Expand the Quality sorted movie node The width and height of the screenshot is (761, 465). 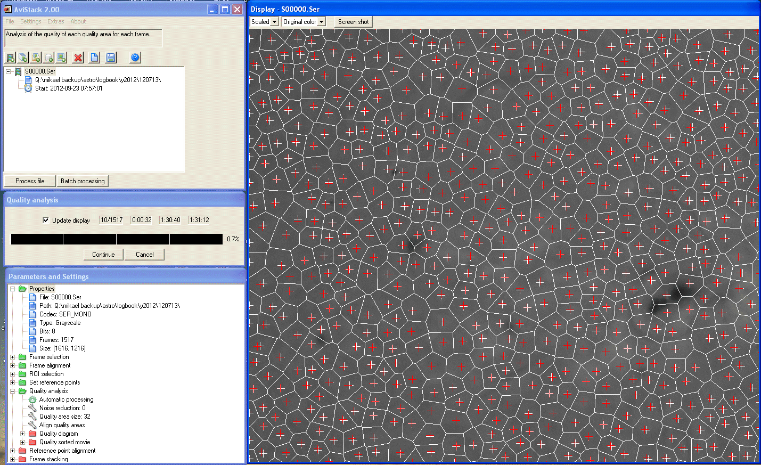(x=22, y=442)
